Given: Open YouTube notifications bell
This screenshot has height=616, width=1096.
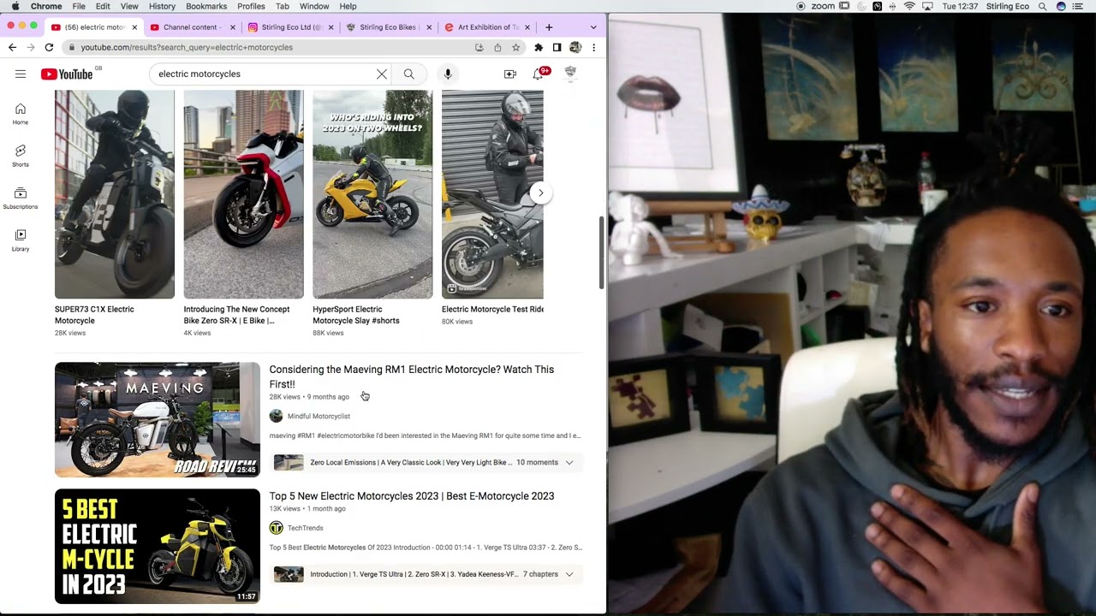Looking at the screenshot, I should (539, 74).
